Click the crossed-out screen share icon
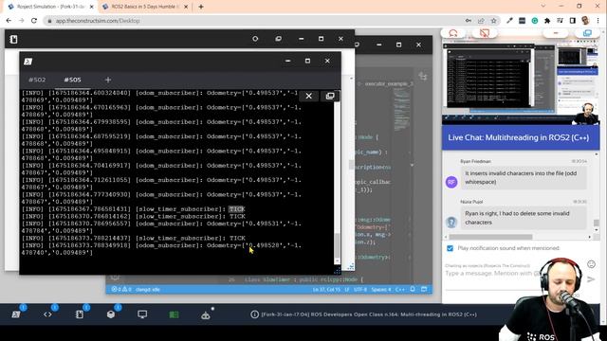The height and width of the screenshot is (341, 607). (485, 33)
